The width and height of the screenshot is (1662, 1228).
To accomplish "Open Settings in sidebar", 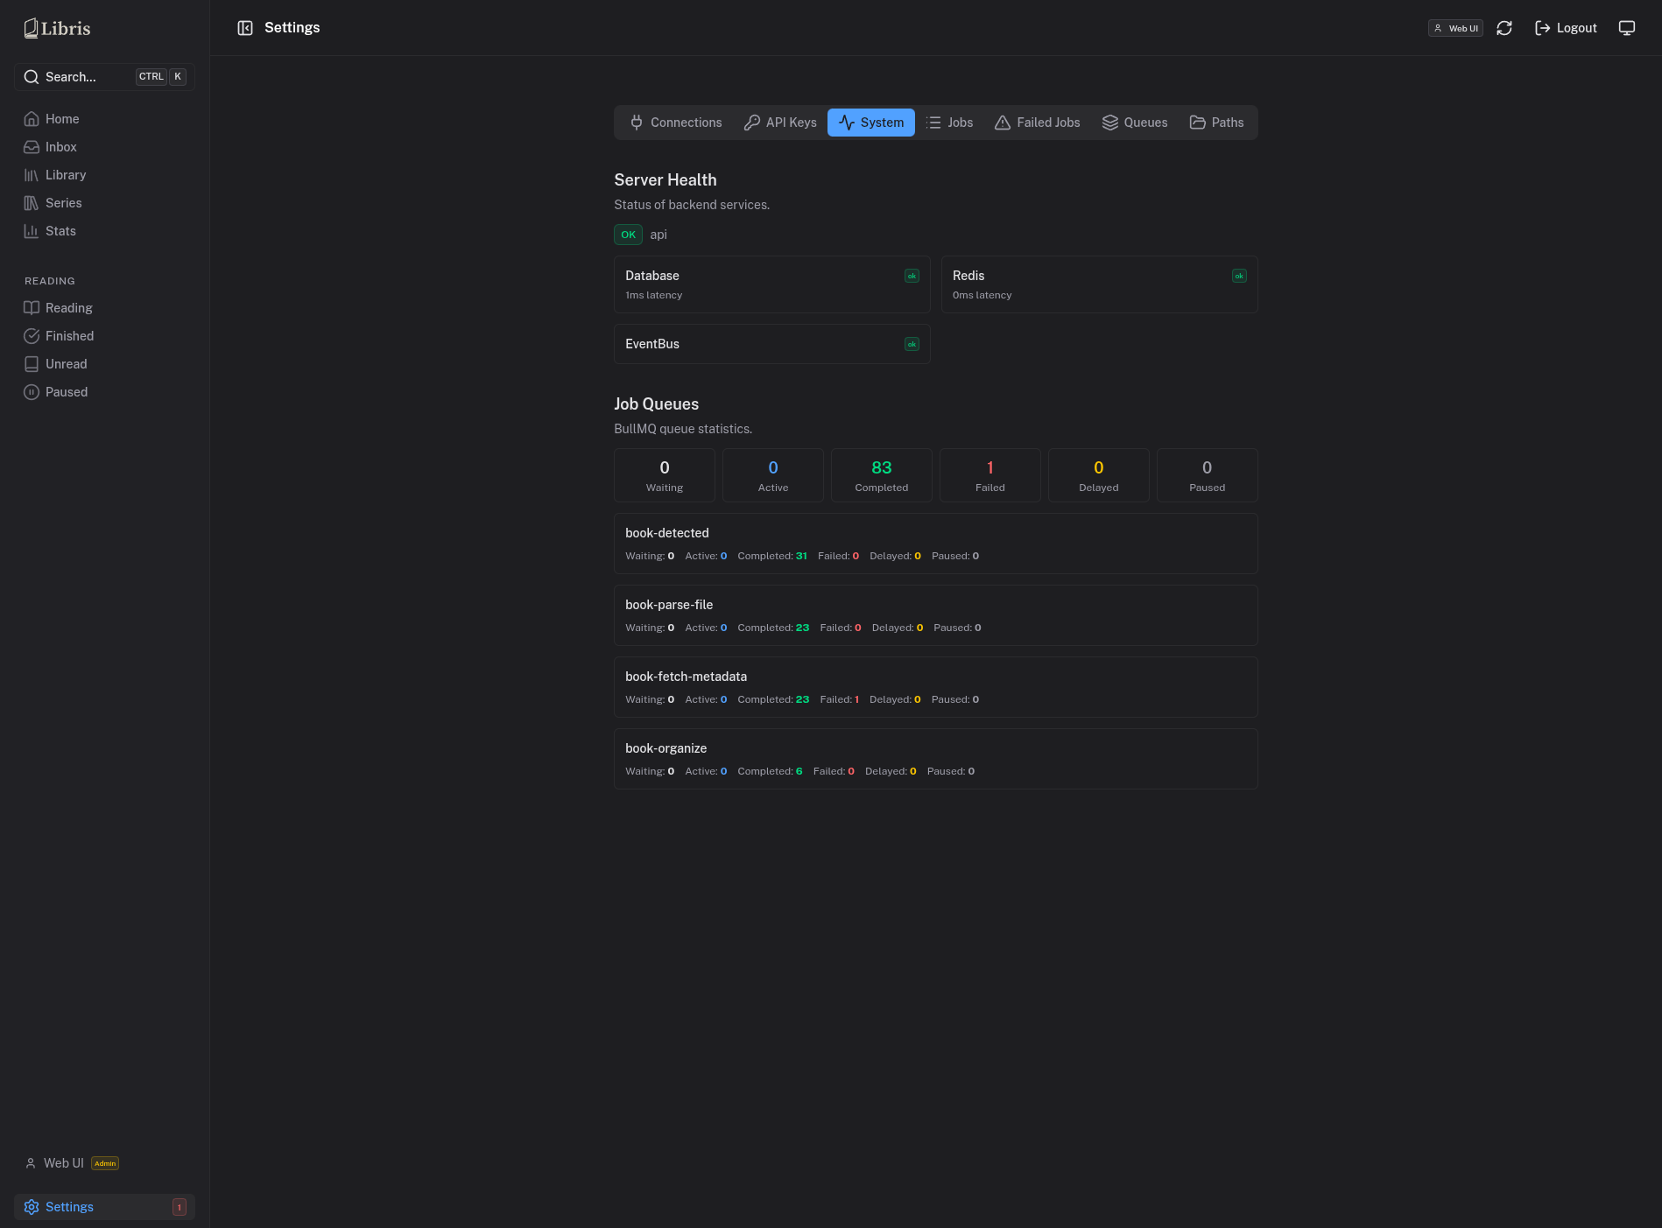I will 104,1207.
